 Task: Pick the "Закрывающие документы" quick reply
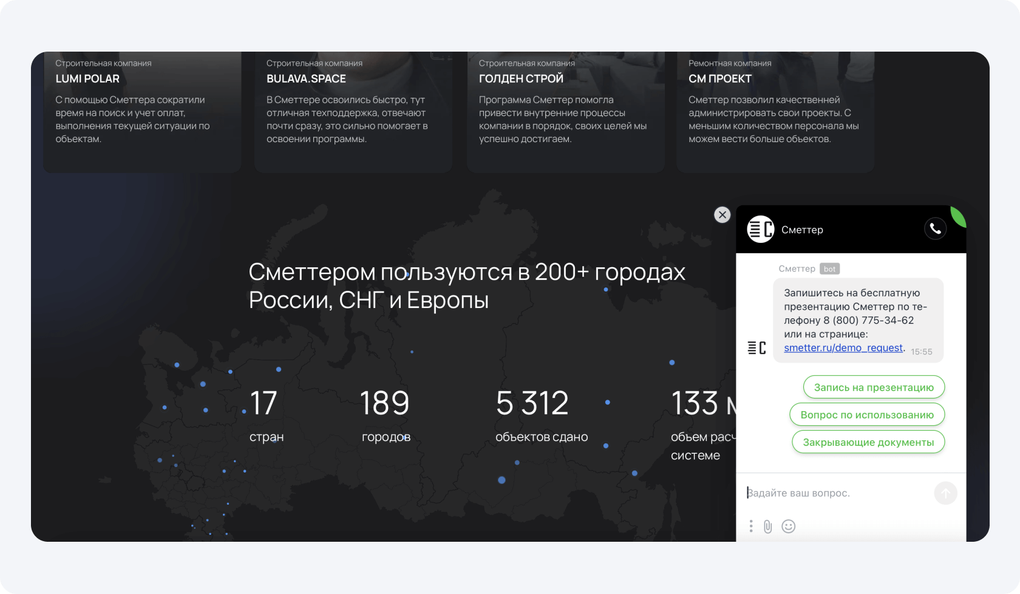[x=868, y=442]
